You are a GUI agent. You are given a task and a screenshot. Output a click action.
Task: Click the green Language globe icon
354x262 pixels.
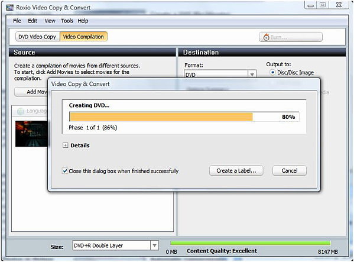coord(21,111)
